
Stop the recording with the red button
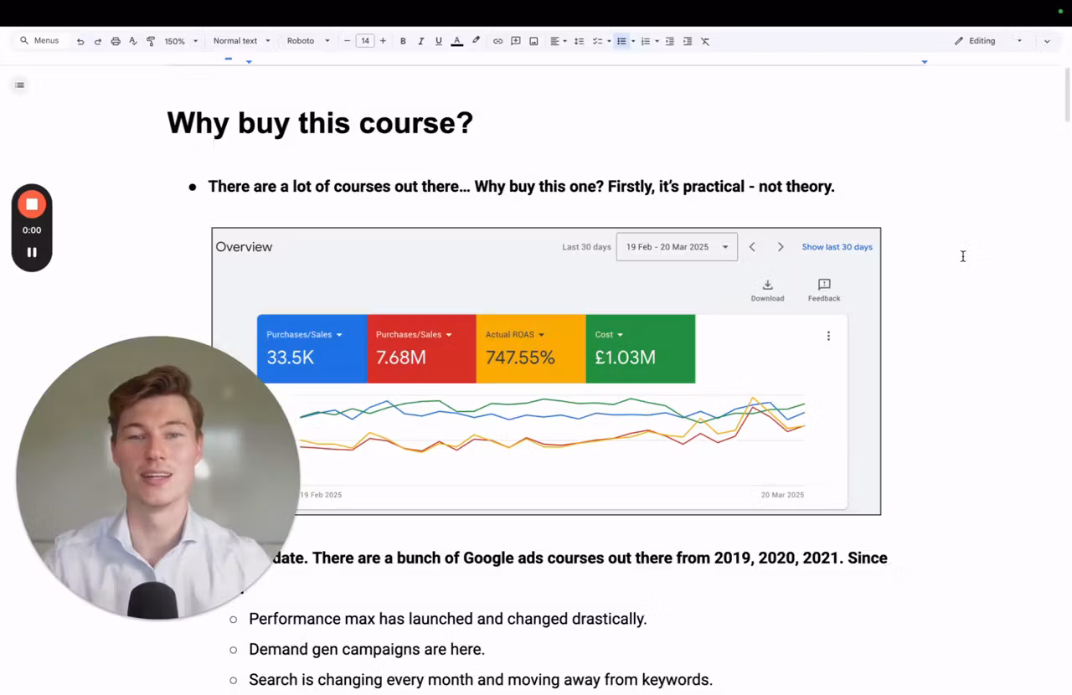[32, 203]
